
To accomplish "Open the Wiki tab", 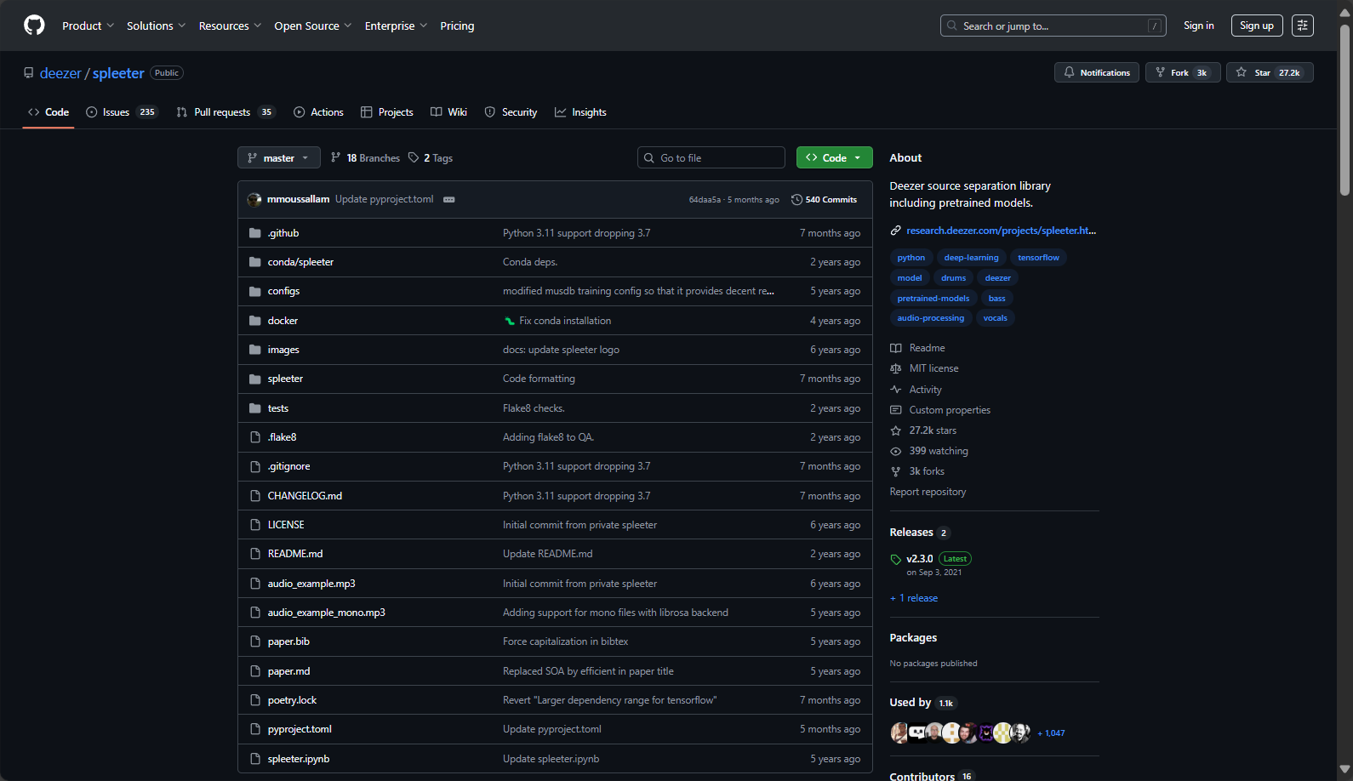I will [x=448, y=112].
